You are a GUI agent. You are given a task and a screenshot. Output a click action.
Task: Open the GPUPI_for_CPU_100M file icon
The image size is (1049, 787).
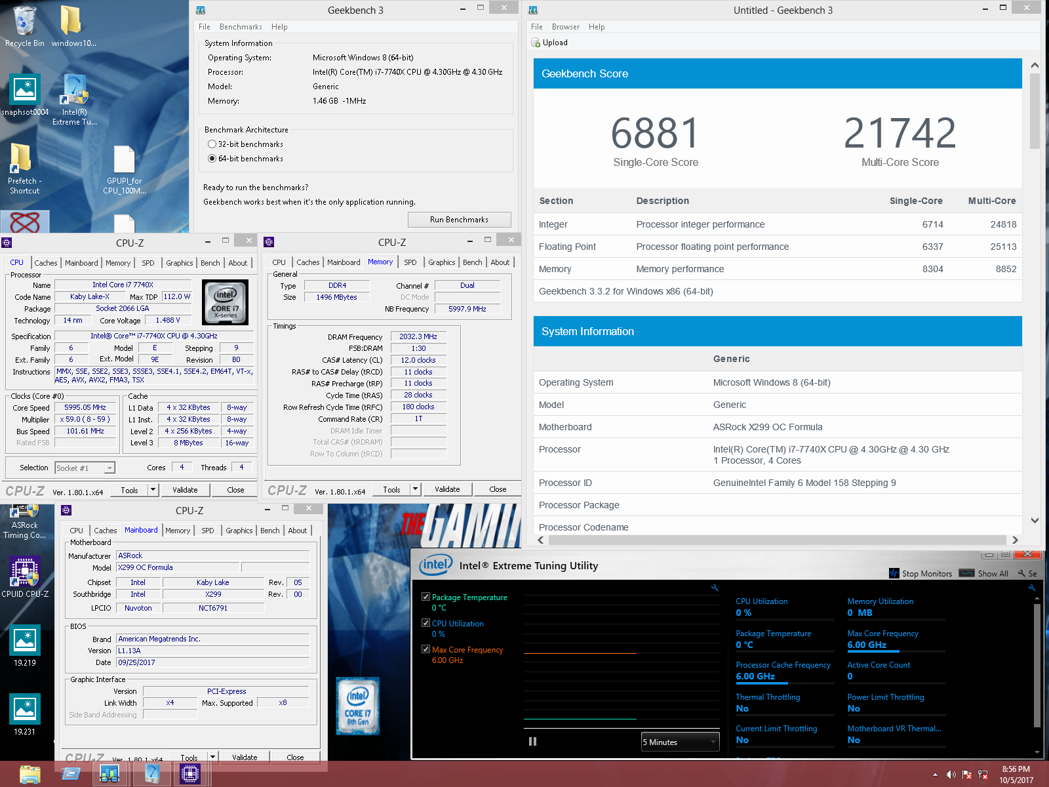point(124,170)
